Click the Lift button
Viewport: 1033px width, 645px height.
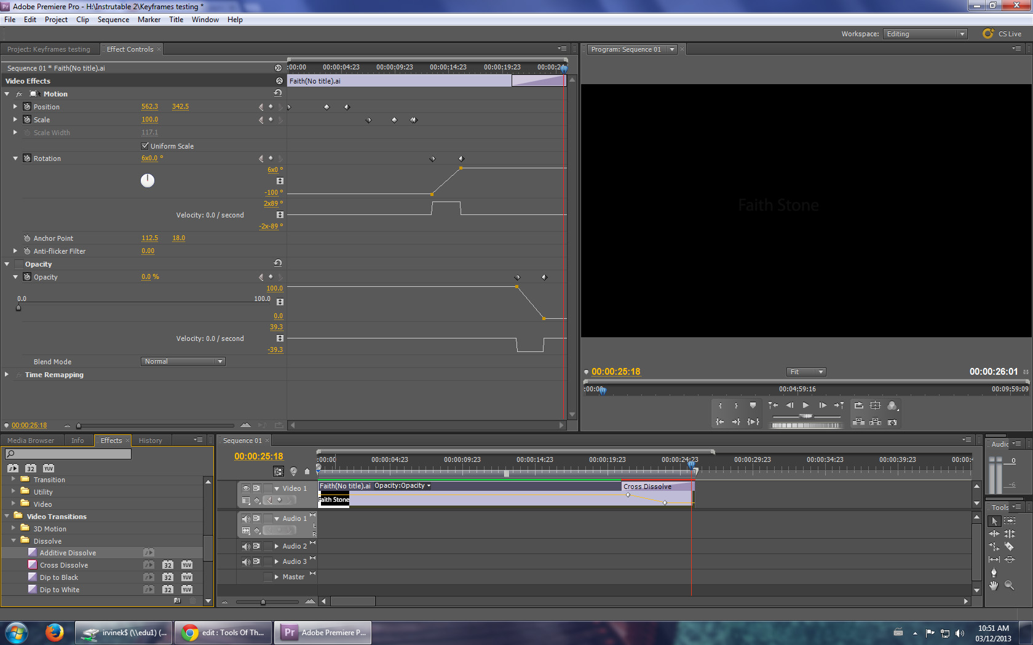tap(859, 422)
